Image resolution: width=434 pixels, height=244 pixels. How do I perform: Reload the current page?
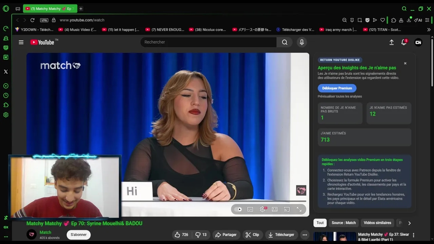point(32,20)
